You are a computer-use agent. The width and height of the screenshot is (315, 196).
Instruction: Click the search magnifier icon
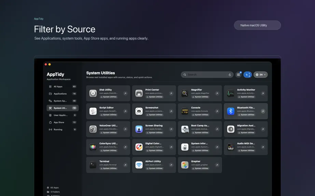coord(184,75)
